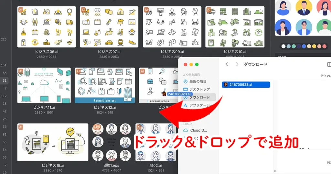Go forward in the Finder window
Screen dimensions: 331x174
[x=238, y=64]
